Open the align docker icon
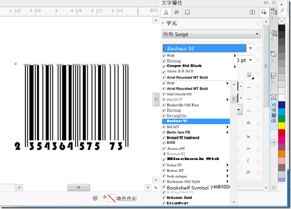This screenshot has width=291, height=209. 274,76
